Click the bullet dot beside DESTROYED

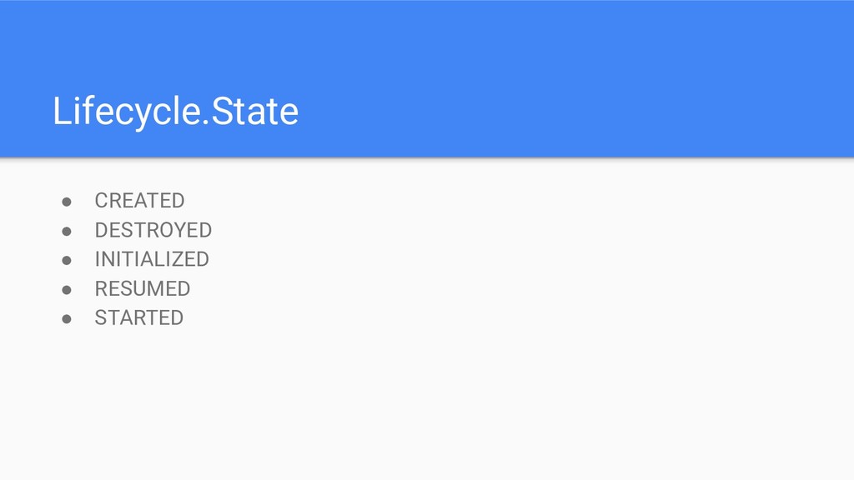point(67,232)
